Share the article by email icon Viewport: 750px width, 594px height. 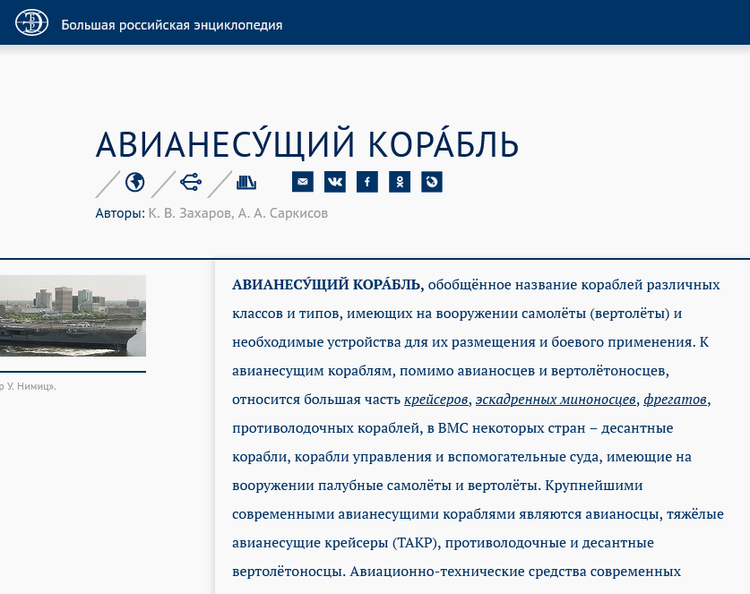303,182
